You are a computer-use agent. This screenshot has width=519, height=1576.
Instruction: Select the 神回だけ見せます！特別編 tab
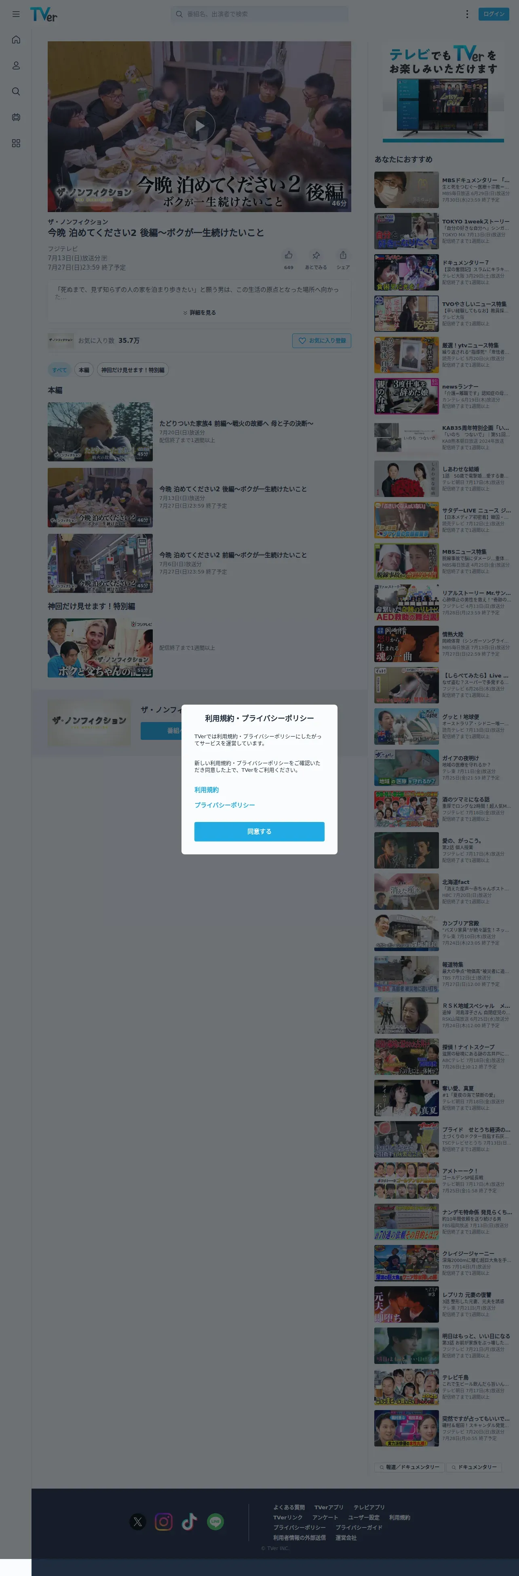point(133,370)
